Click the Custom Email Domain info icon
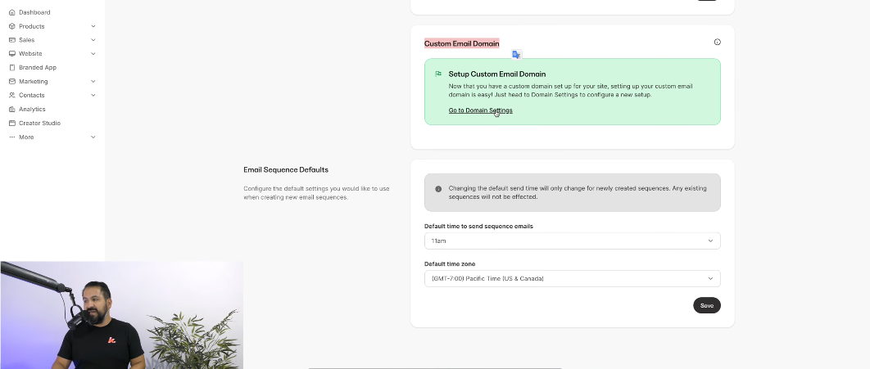This screenshot has width=870, height=369. pyautogui.click(x=718, y=42)
